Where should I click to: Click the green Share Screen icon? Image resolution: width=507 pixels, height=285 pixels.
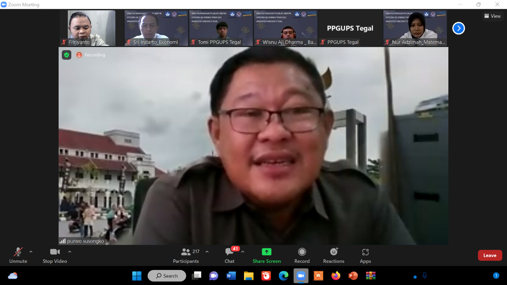[x=267, y=252]
